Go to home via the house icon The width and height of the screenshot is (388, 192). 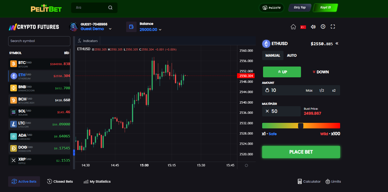tap(293, 27)
